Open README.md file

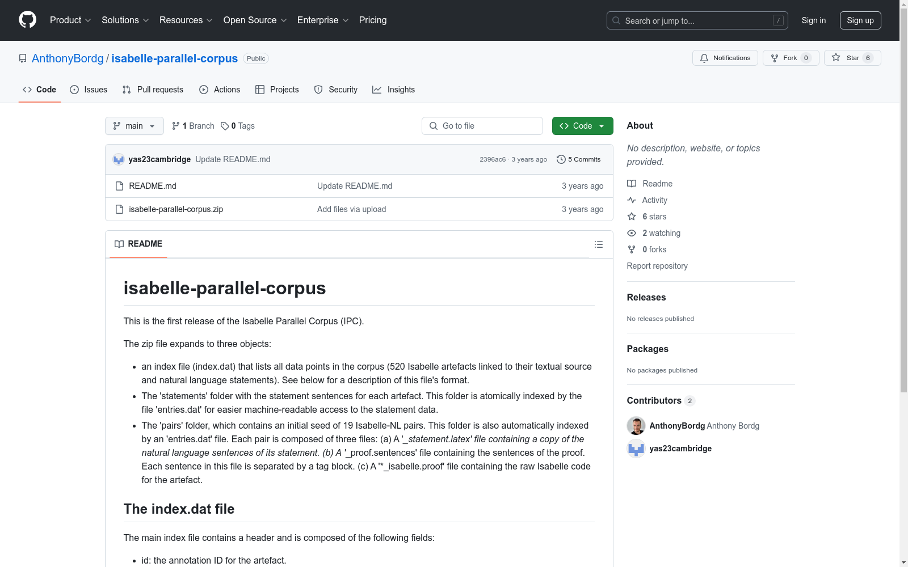tap(153, 186)
